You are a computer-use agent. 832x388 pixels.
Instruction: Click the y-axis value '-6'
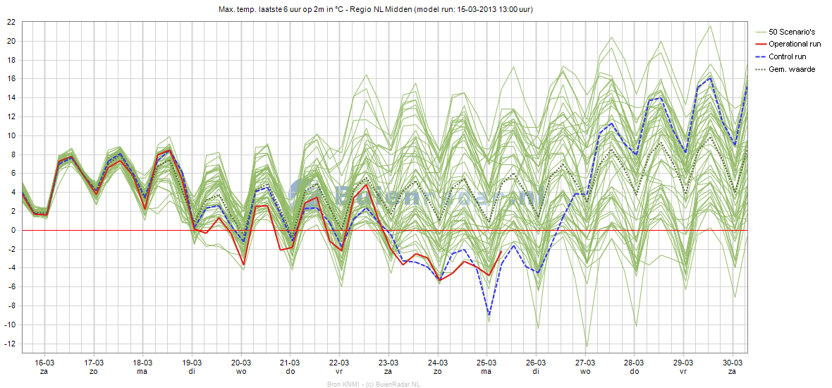11,287
